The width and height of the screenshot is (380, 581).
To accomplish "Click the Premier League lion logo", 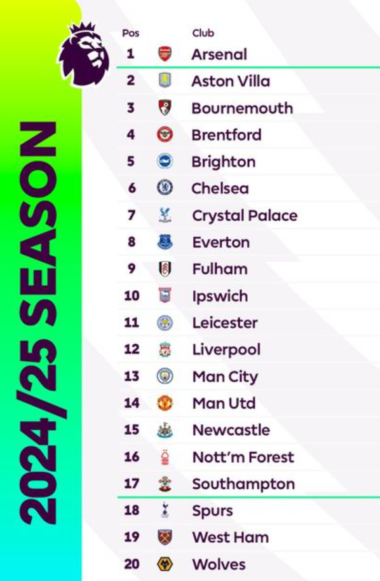I will click(83, 54).
